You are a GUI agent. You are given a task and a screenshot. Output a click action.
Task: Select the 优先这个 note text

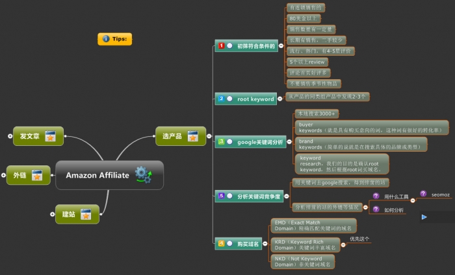(359, 239)
